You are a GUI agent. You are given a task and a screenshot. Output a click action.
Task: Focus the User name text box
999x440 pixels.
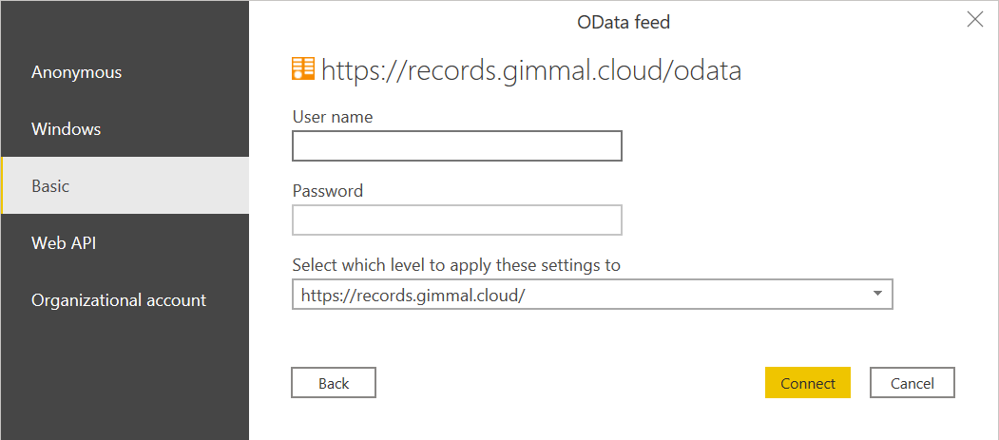(457, 145)
